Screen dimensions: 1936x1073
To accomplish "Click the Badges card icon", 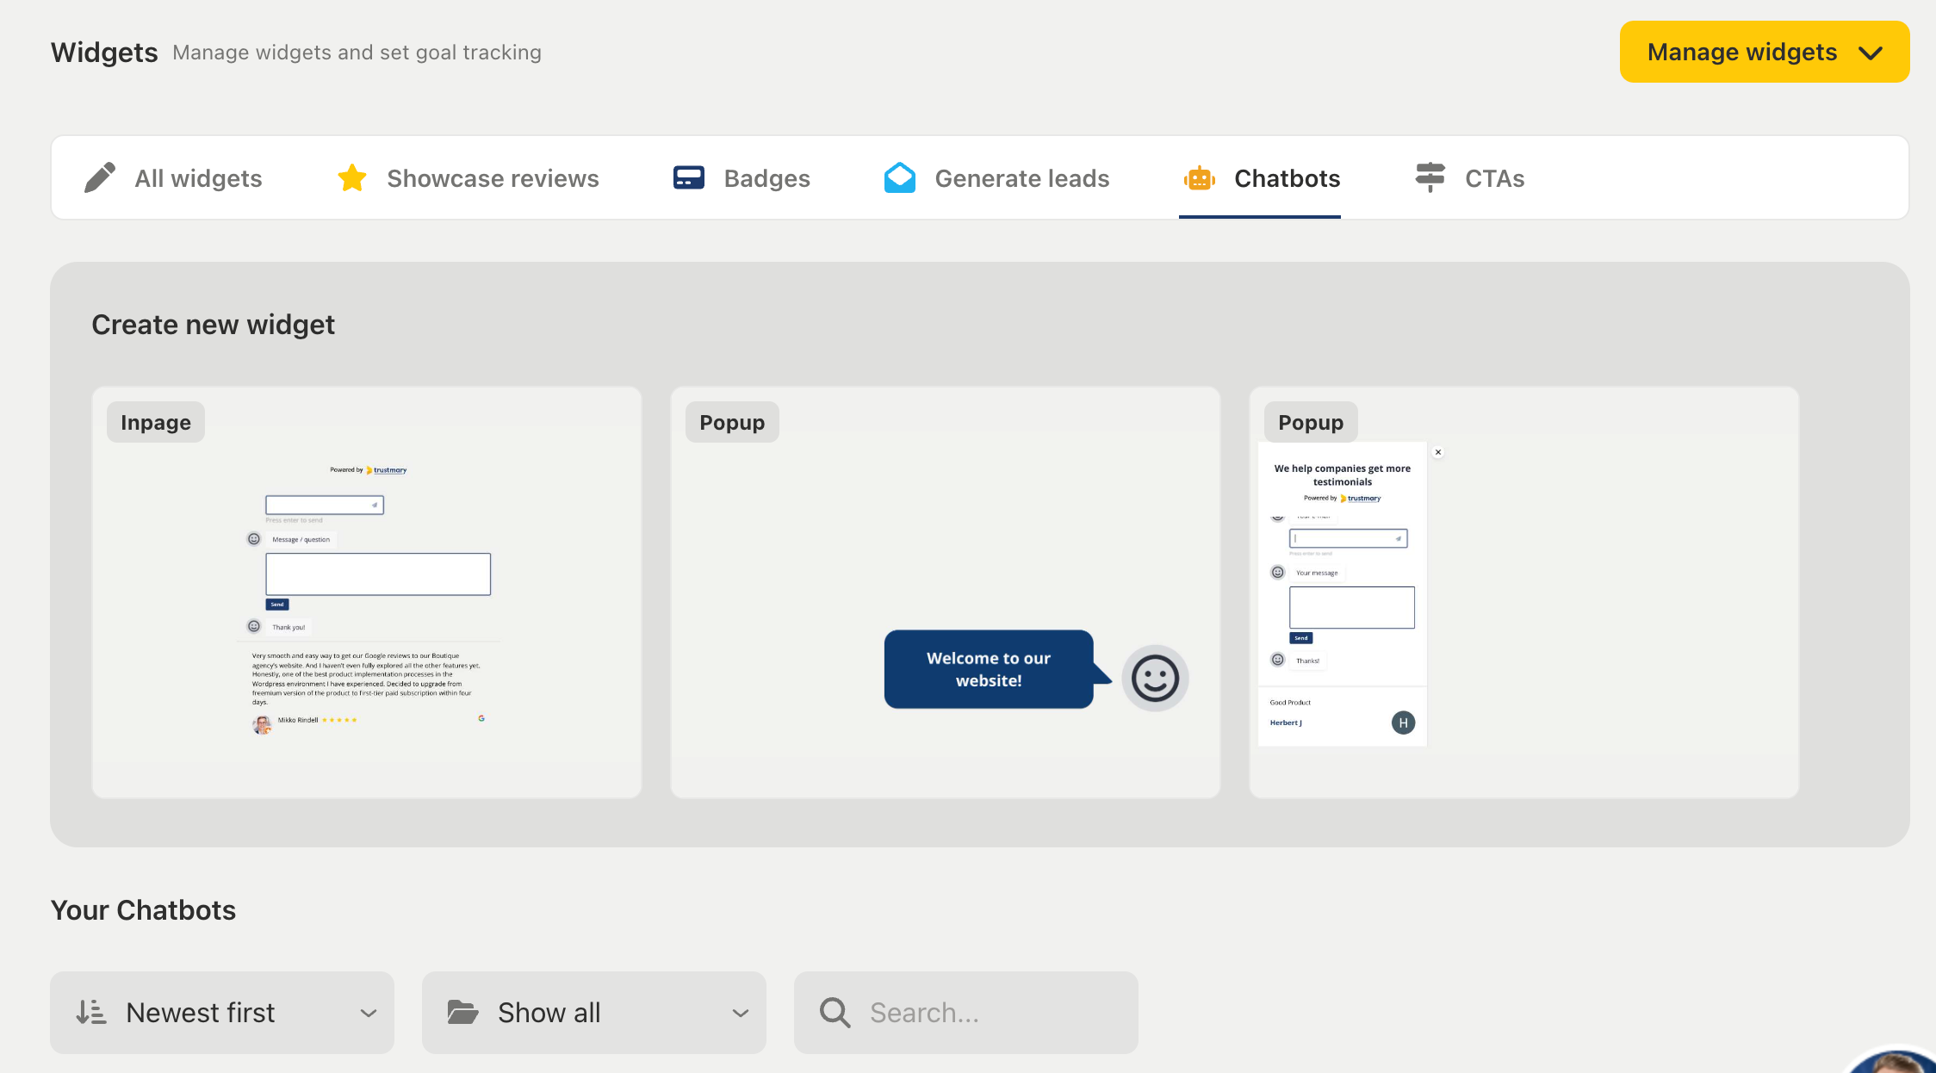I will (x=688, y=178).
